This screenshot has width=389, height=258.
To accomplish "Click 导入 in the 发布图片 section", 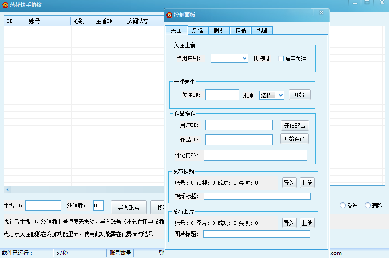I will tap(289, 223).
